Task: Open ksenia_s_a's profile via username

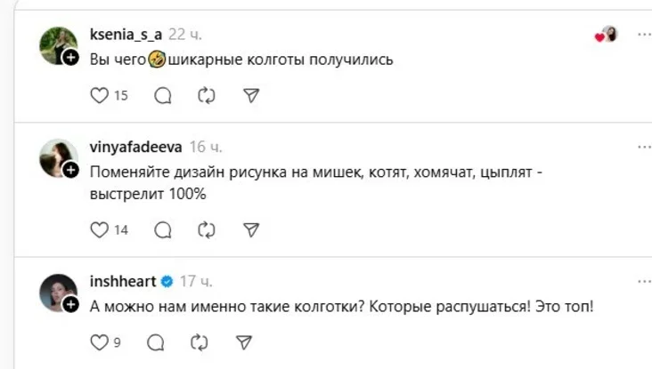Action: click(x=126, y=36)
